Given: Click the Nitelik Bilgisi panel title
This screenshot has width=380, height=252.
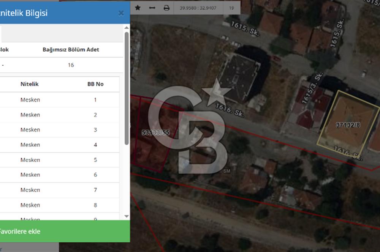Looking at the screenshot, I should click(24, 13).
